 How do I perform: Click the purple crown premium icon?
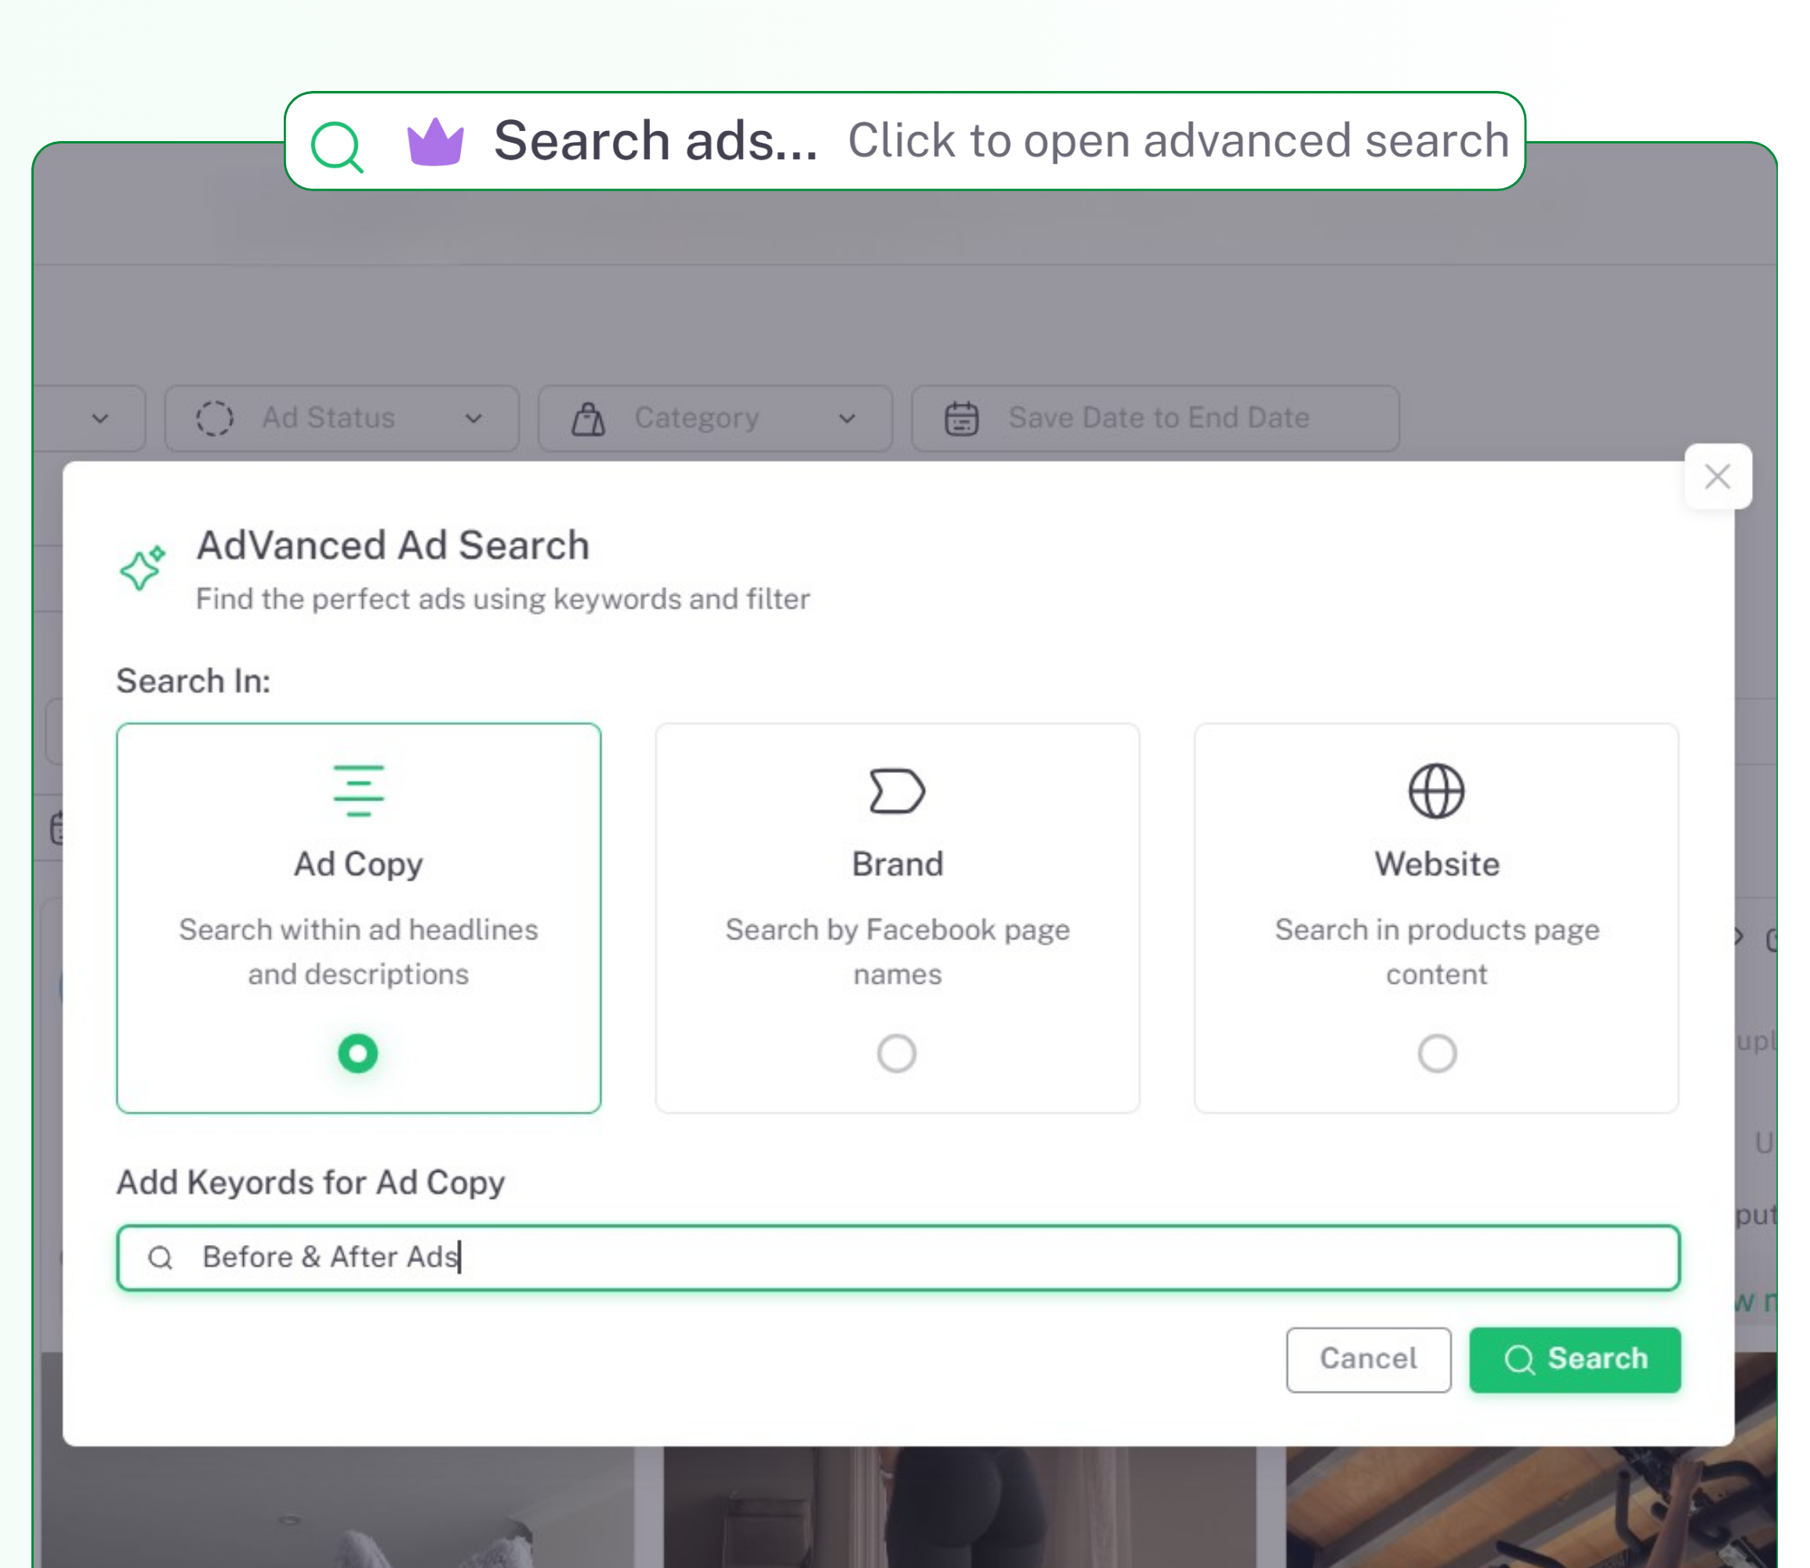[436, 141]
